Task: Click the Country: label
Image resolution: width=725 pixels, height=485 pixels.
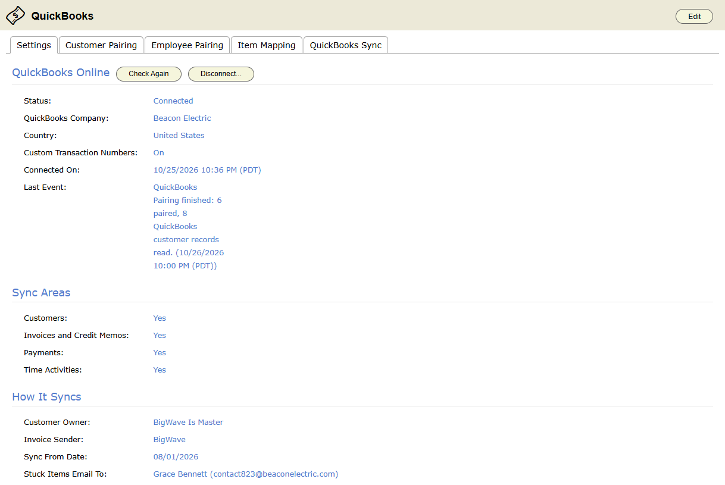Action: (x=40, y=136)
